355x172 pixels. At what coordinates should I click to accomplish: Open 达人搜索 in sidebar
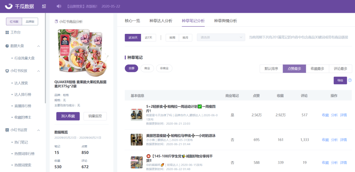[21, 83]
